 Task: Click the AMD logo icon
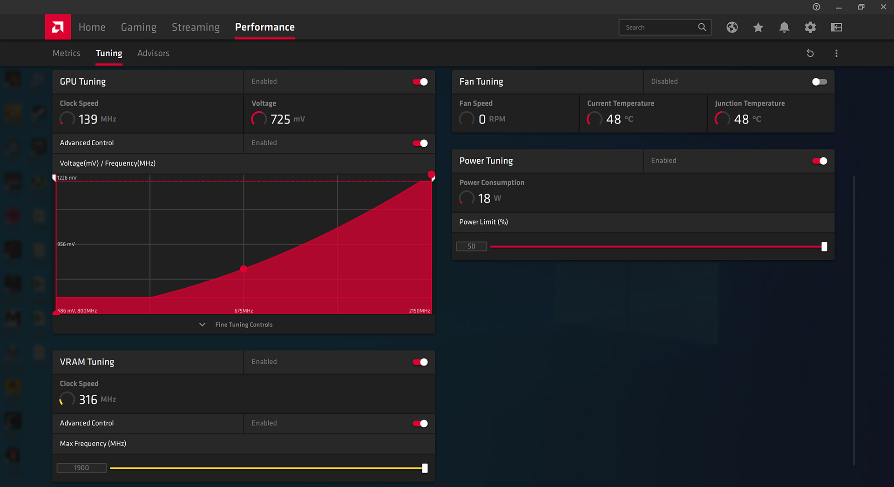coord(58,27)
